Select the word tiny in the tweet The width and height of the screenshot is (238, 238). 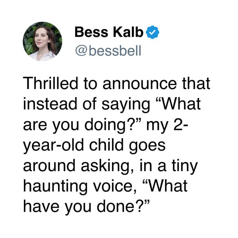click(x=185, y=167)
